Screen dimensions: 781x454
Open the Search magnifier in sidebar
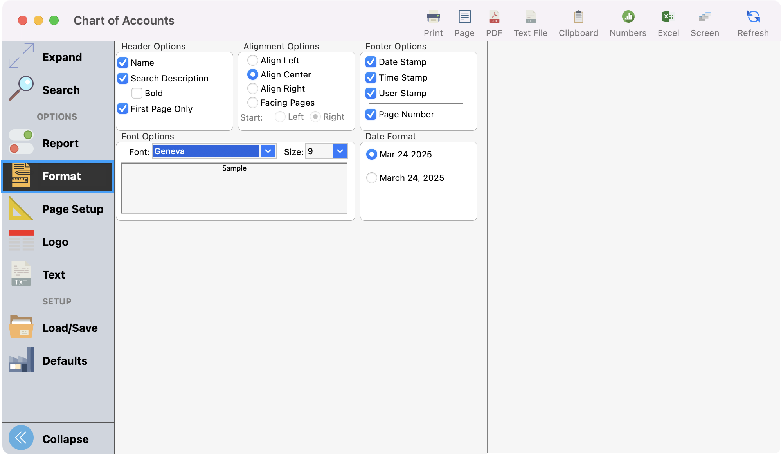21,89
